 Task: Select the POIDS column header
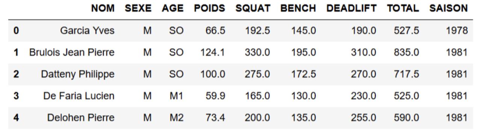209,8
